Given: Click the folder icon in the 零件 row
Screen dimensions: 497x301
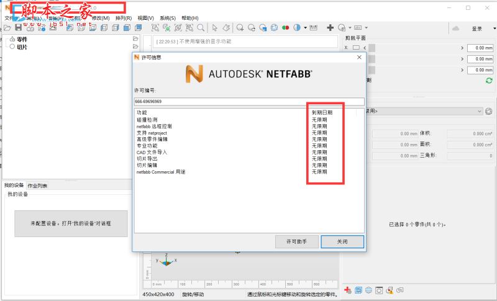Looking at the screenshot, I should (135, 38).
